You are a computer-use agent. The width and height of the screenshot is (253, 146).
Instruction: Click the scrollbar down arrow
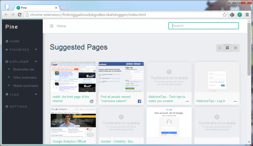(249, 142)
